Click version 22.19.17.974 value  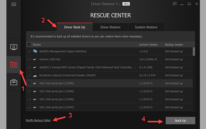coord(147,75)
